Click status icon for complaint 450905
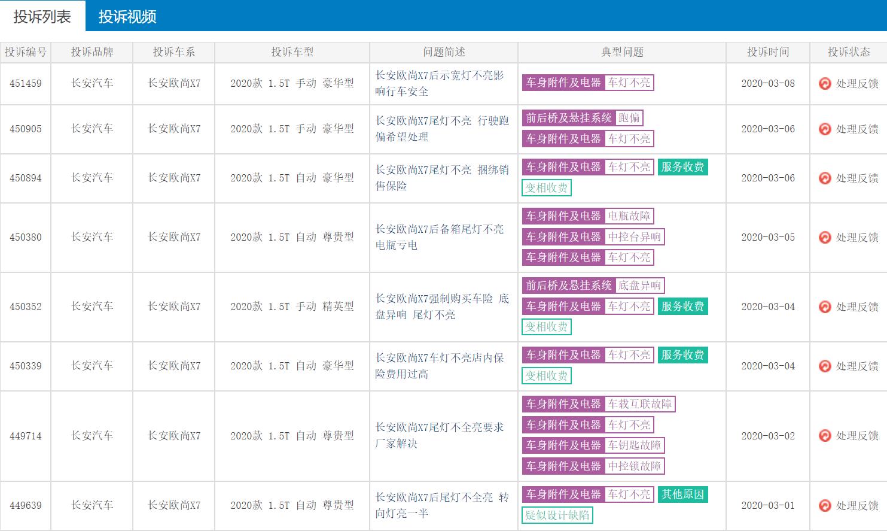887x531 pixels. (825, 129)
